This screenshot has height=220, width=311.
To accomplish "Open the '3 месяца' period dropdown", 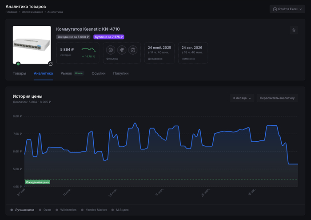I will (x=242, y=98).
